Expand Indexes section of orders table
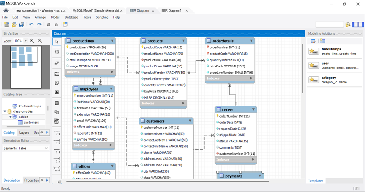The height and width of the screenshot is (192, 365). click(x=253, y=159)
